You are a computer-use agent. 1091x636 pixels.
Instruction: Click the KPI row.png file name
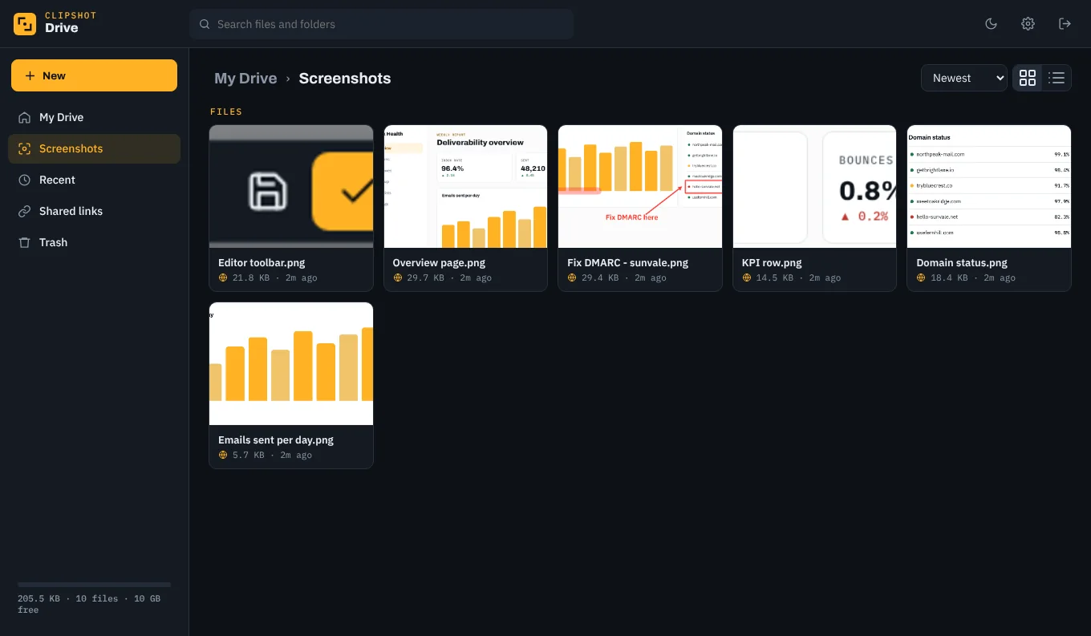coord(772,262)
